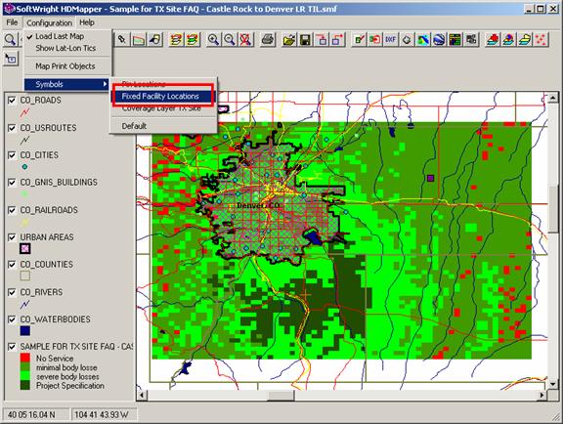Screen dimensions: 563x424
Task: Click the rainbow terrain toolbar icon
Action: 423,39
